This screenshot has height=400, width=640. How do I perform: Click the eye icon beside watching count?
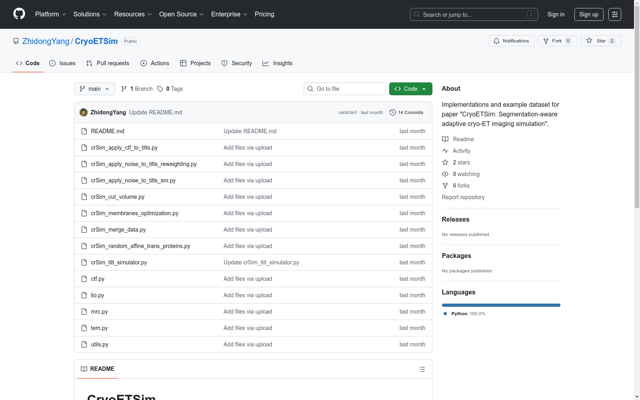click(445, 174)
